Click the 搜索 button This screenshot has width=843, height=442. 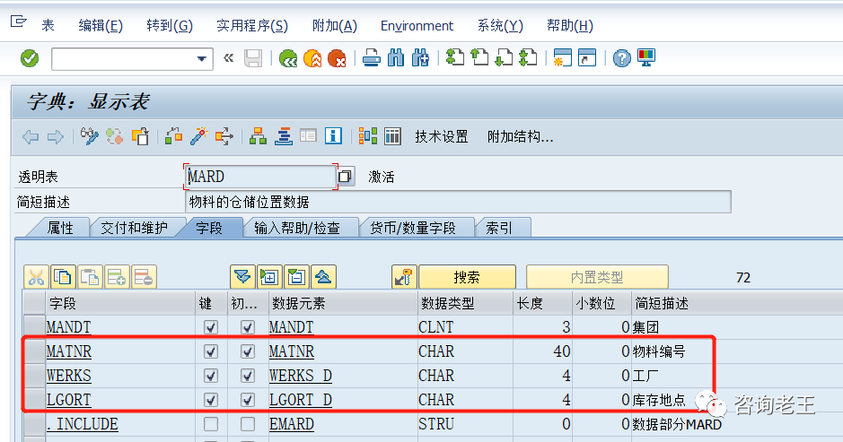(467, 277)
